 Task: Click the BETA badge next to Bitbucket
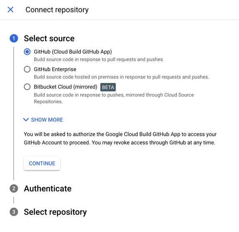[108, 87]
